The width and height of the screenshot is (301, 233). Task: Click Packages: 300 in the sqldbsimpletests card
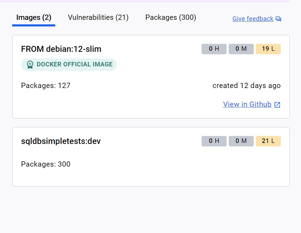point(46,164)
